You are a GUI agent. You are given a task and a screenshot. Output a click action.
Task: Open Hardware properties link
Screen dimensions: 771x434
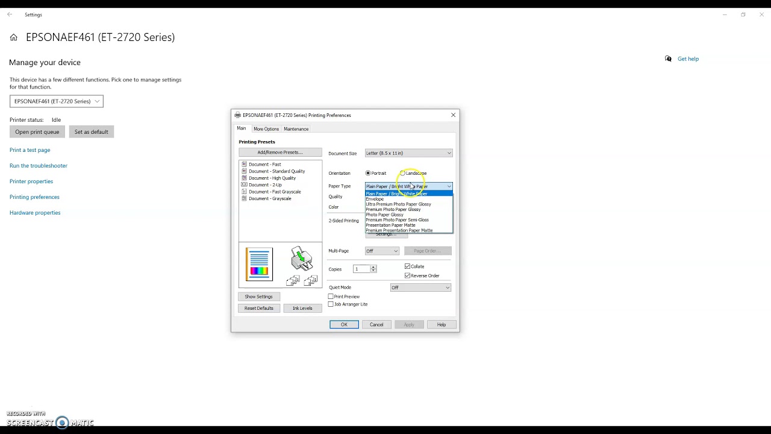pos(35,213)
